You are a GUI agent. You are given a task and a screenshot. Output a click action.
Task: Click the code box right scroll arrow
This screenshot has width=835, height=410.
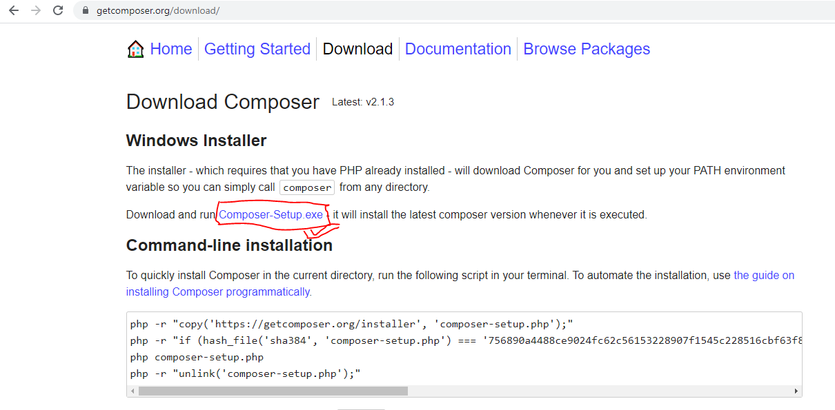coord(796,391)
